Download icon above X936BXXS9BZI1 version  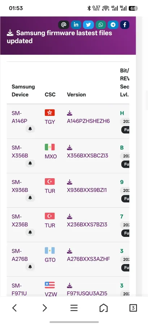pos(70,182)
